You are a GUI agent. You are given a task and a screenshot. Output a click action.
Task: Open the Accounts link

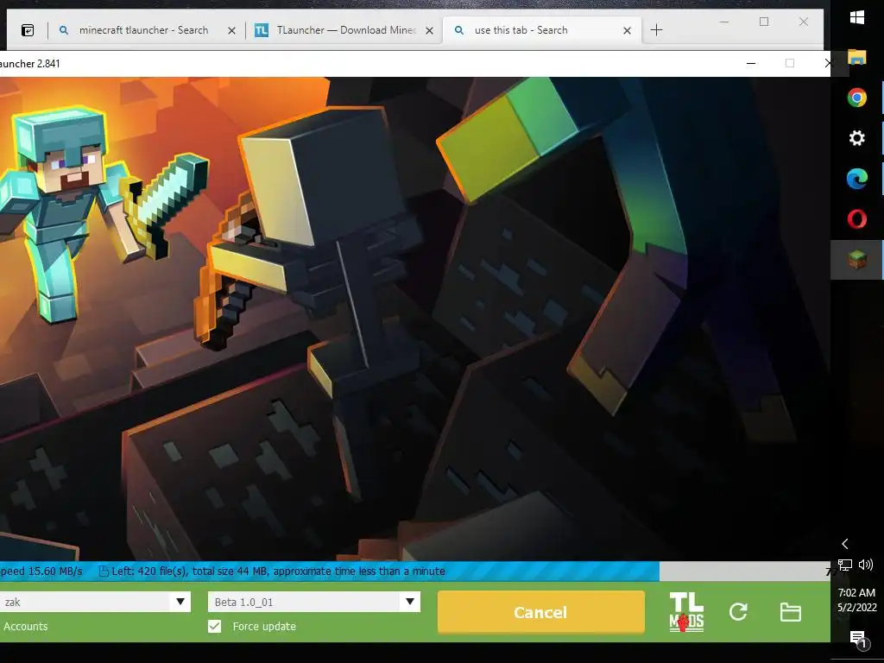25,627
